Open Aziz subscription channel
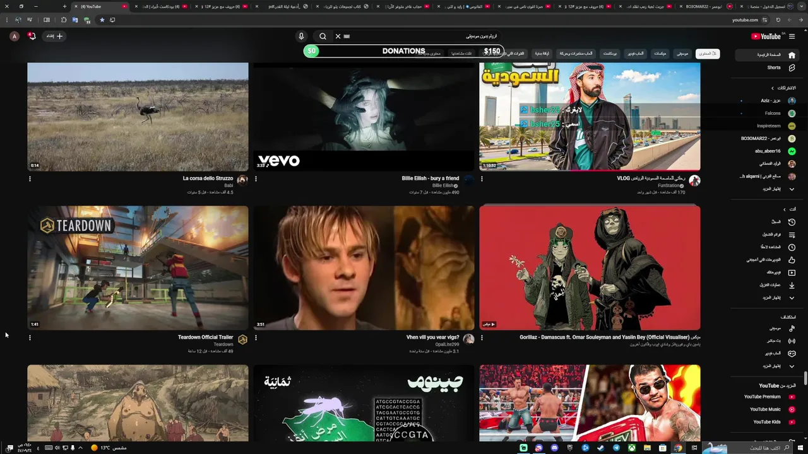The image size is (808, 454). click(768, 101)
